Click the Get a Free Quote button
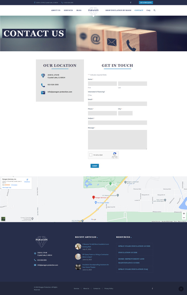Viewport: 187px width, 295px height. coord(146,3)
